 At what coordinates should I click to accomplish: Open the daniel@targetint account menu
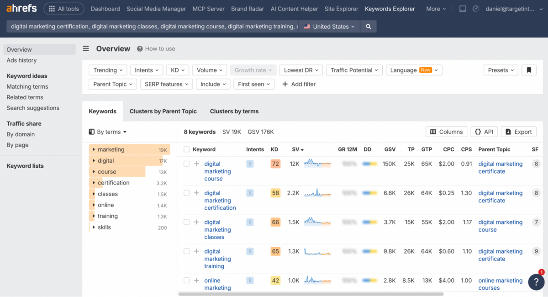pyautogui.click(x=515, y=9)
